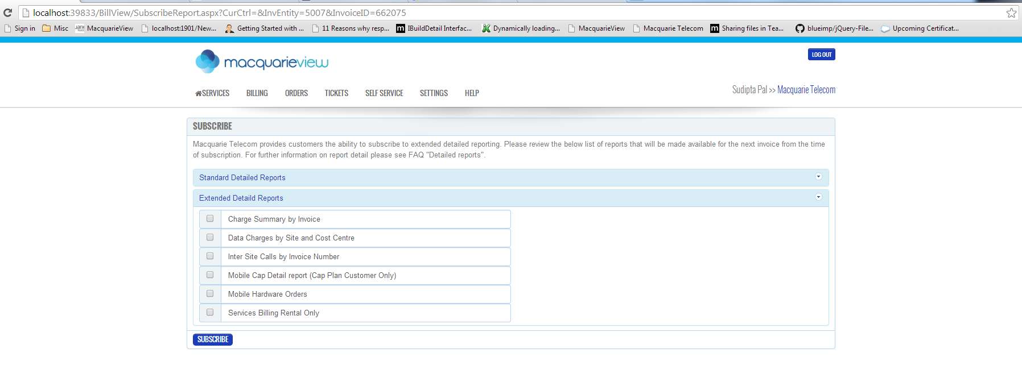Open the Dynamically loading bookmark
The image size is (1022, 382).
coord(521,28)
